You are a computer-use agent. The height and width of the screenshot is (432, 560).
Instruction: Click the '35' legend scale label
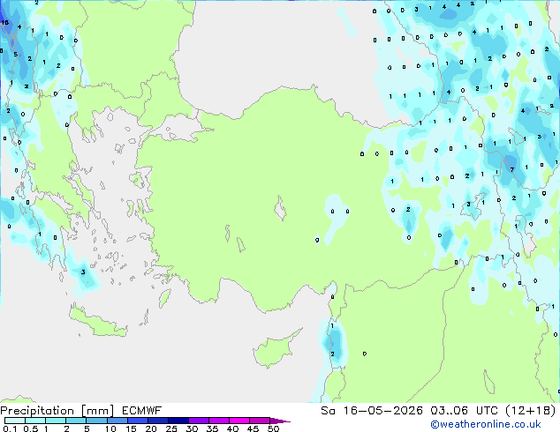pos(212,428)
